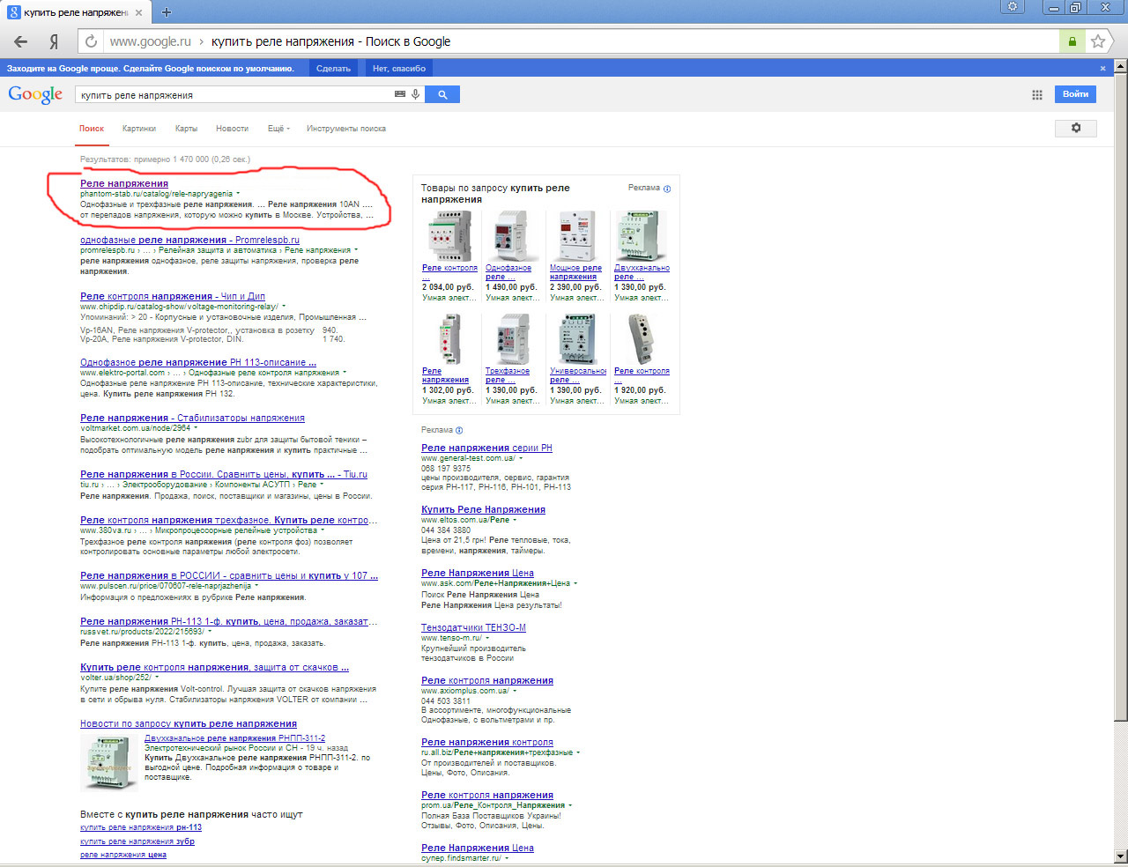Click product image priced 1 920,00 руб.
This screenshot has width=1128, height=867.
(x=642, y=339)
